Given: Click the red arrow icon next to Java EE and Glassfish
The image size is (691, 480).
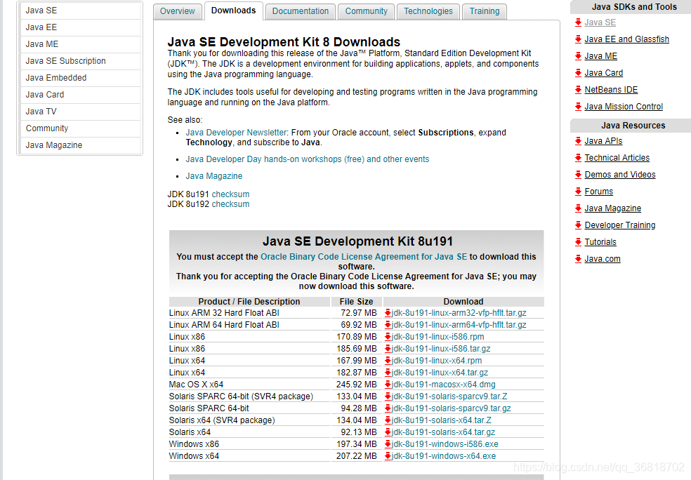Looking at the screenshot, I should (579, 39).
